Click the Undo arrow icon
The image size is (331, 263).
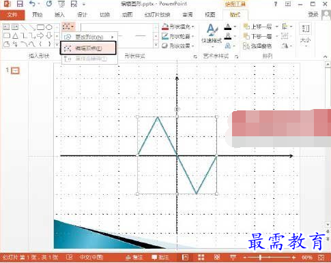point(33,4)
